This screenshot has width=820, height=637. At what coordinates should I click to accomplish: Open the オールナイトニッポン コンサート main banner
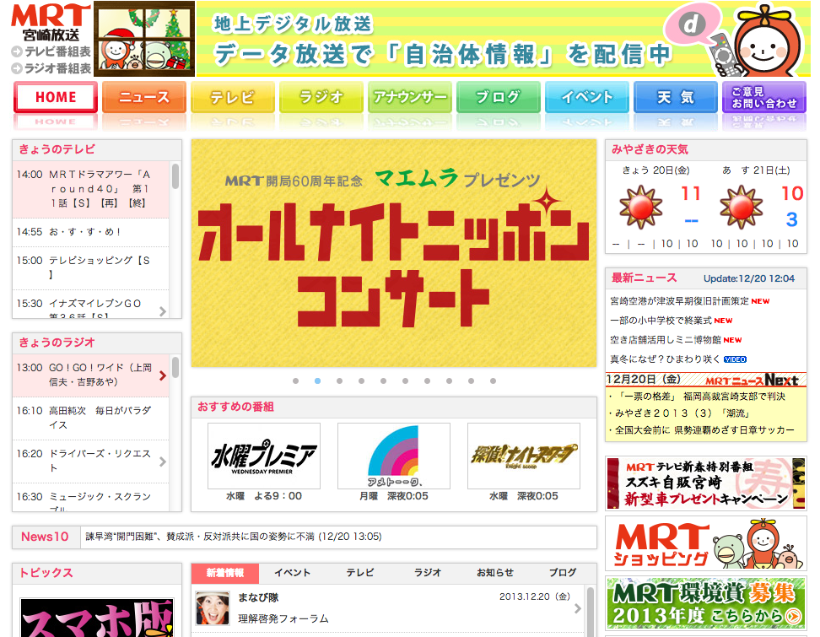point(394,253)
